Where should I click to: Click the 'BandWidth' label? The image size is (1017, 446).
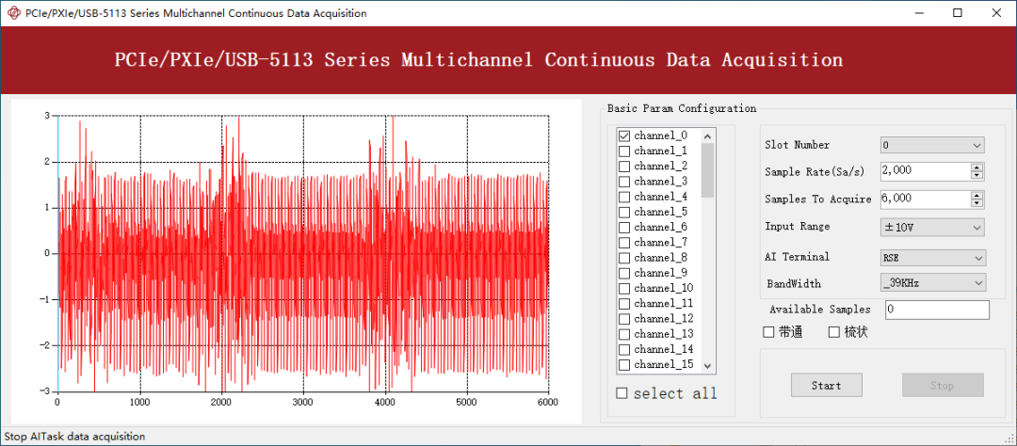coord(794,284)
